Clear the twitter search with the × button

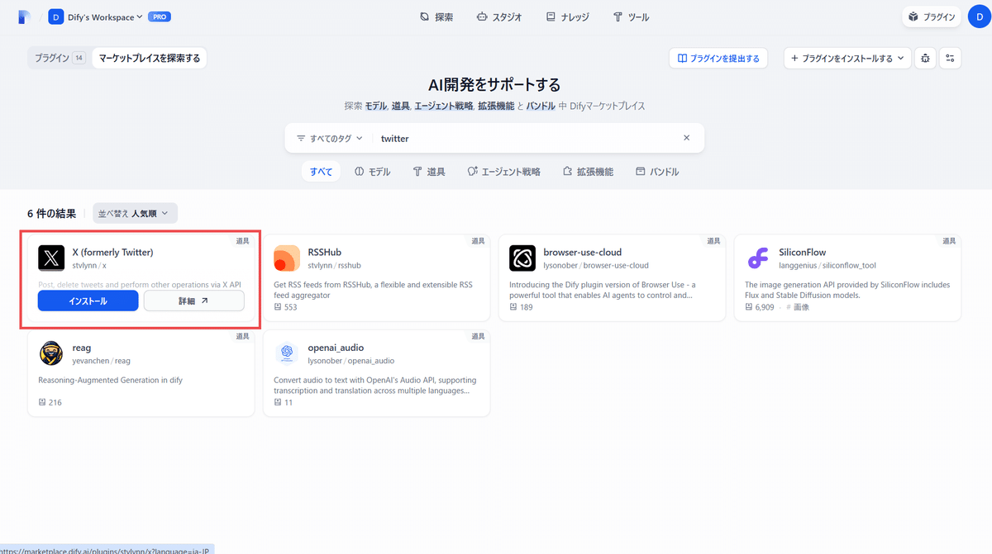click(686, 138)
